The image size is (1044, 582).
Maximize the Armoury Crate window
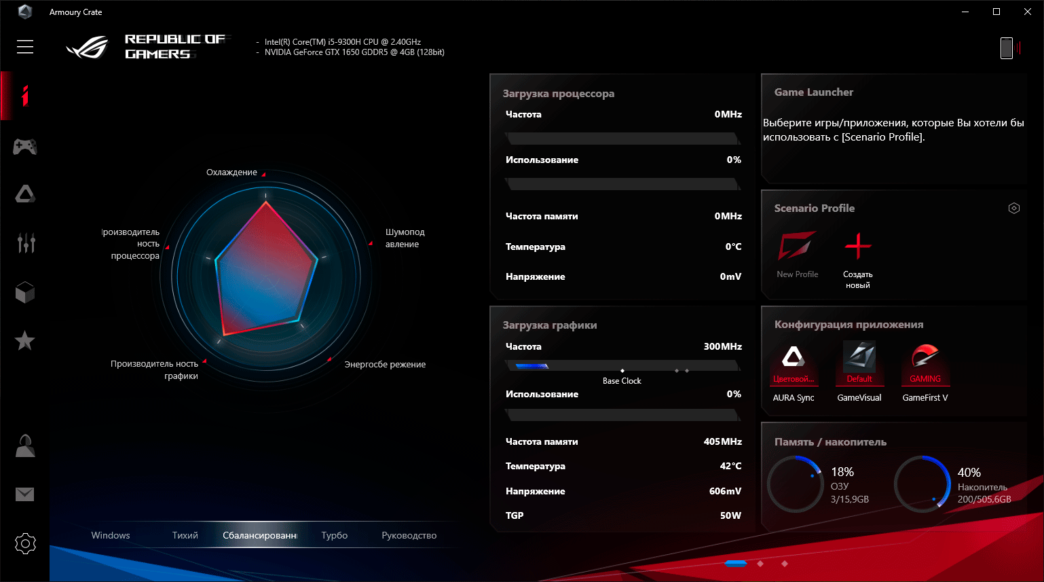(996, 12)
